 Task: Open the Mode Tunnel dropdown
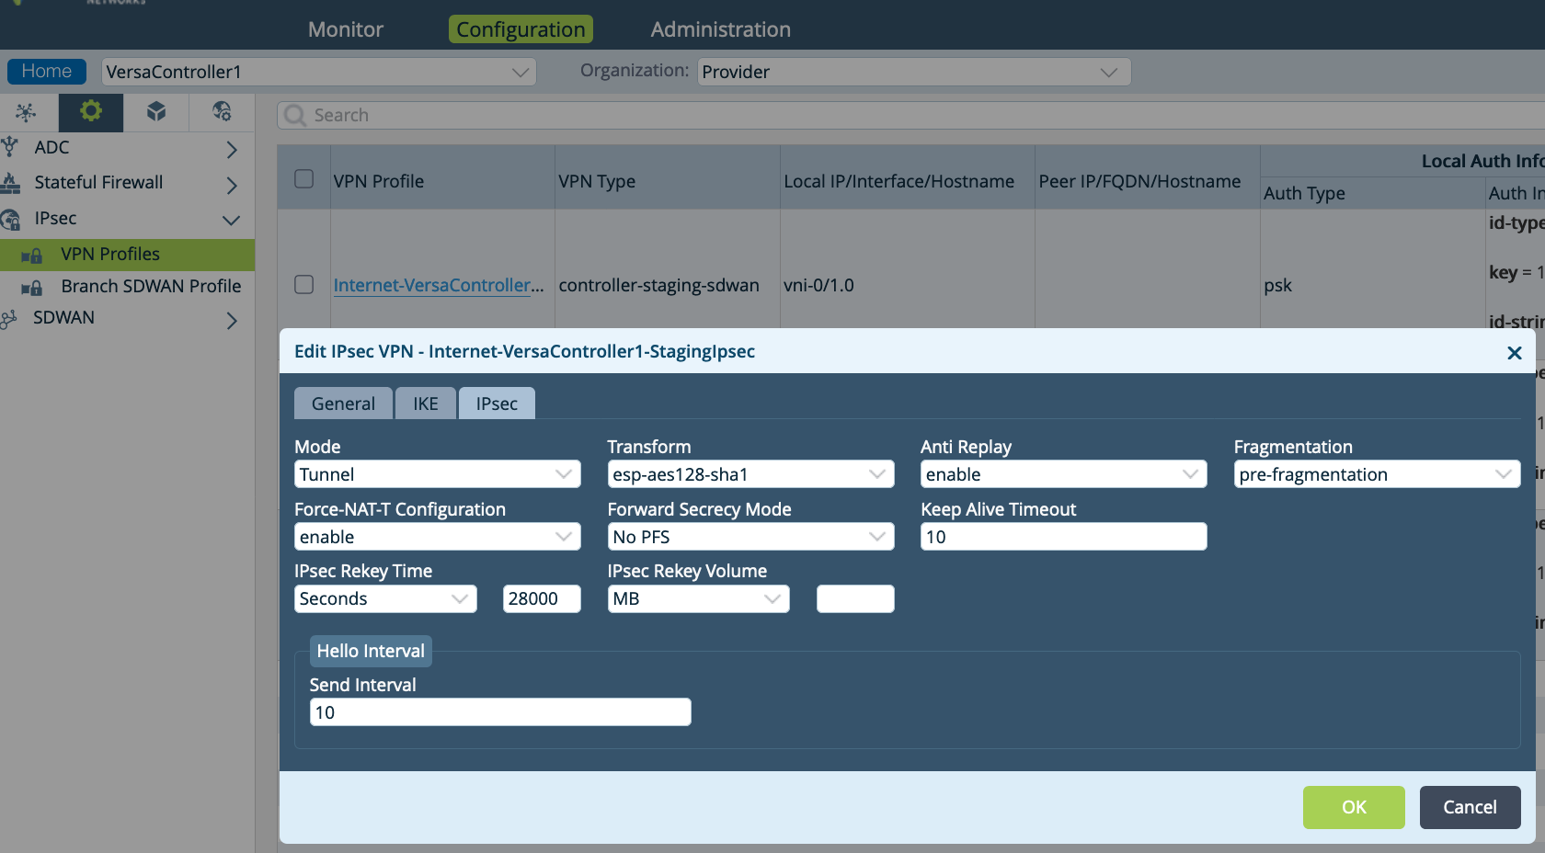tap(438, 474)
